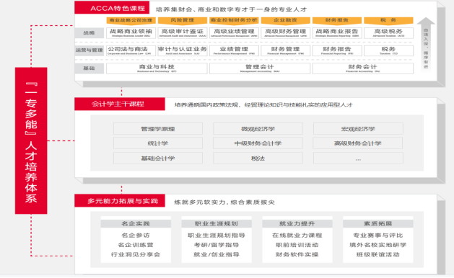Select the 就业力提升 column header

(x=297, y=224)
